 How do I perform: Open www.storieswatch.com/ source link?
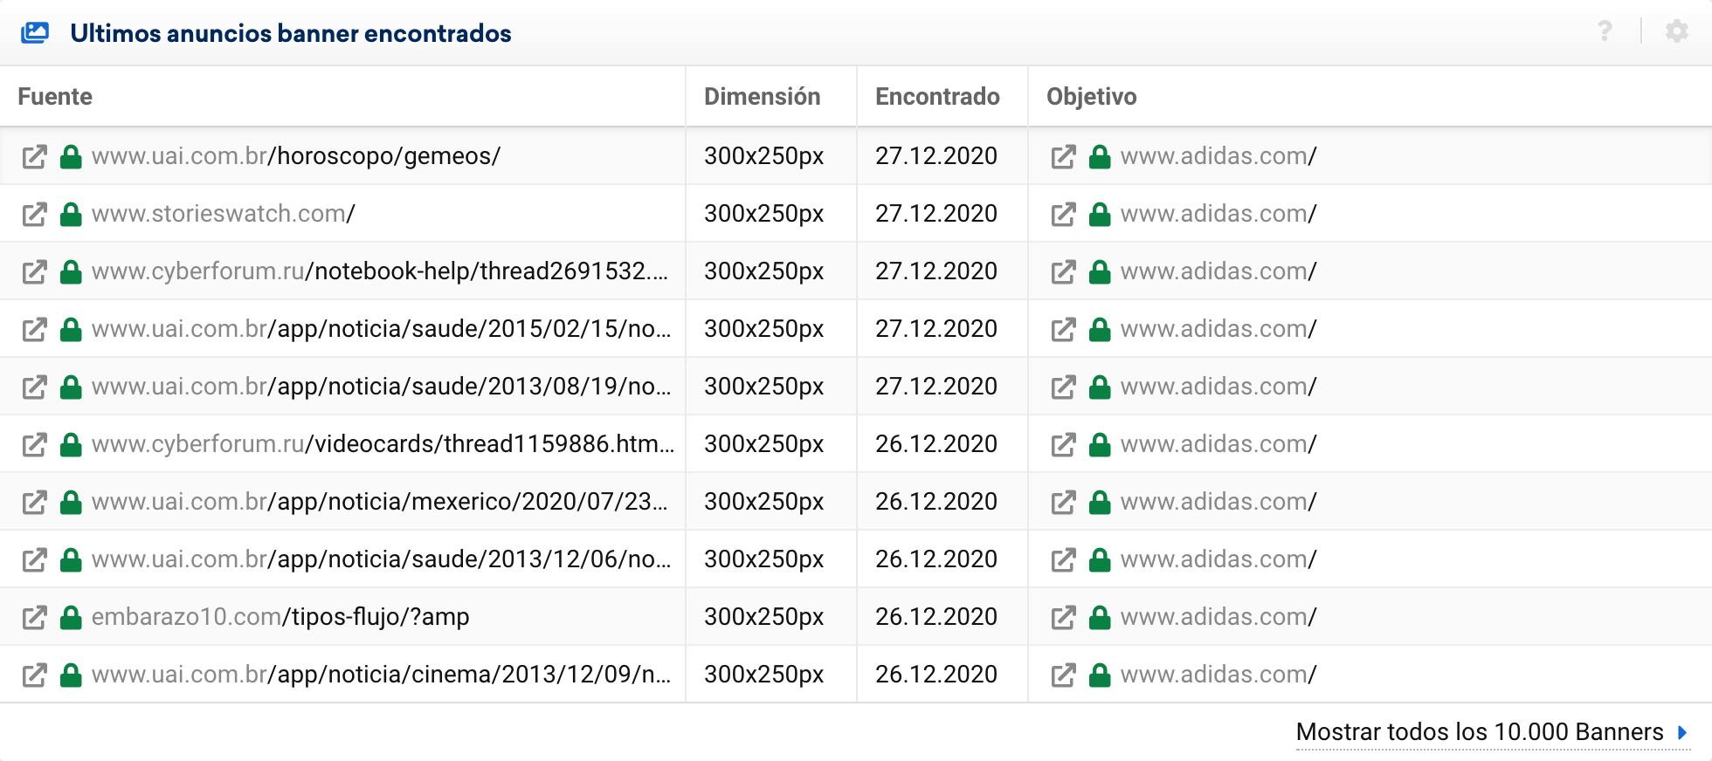point(223,214)
